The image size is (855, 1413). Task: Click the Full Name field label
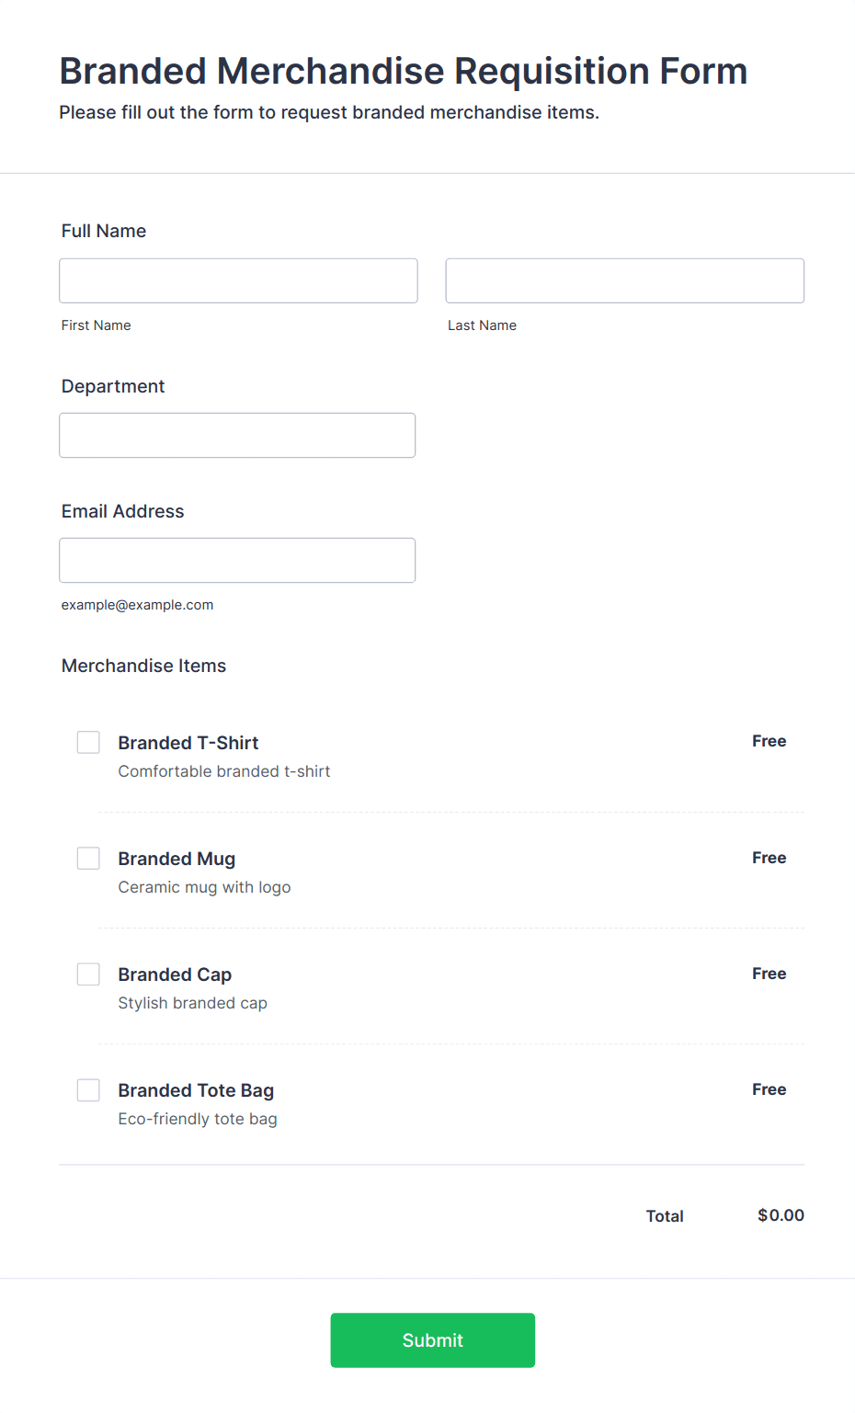[x=104, y=231]
